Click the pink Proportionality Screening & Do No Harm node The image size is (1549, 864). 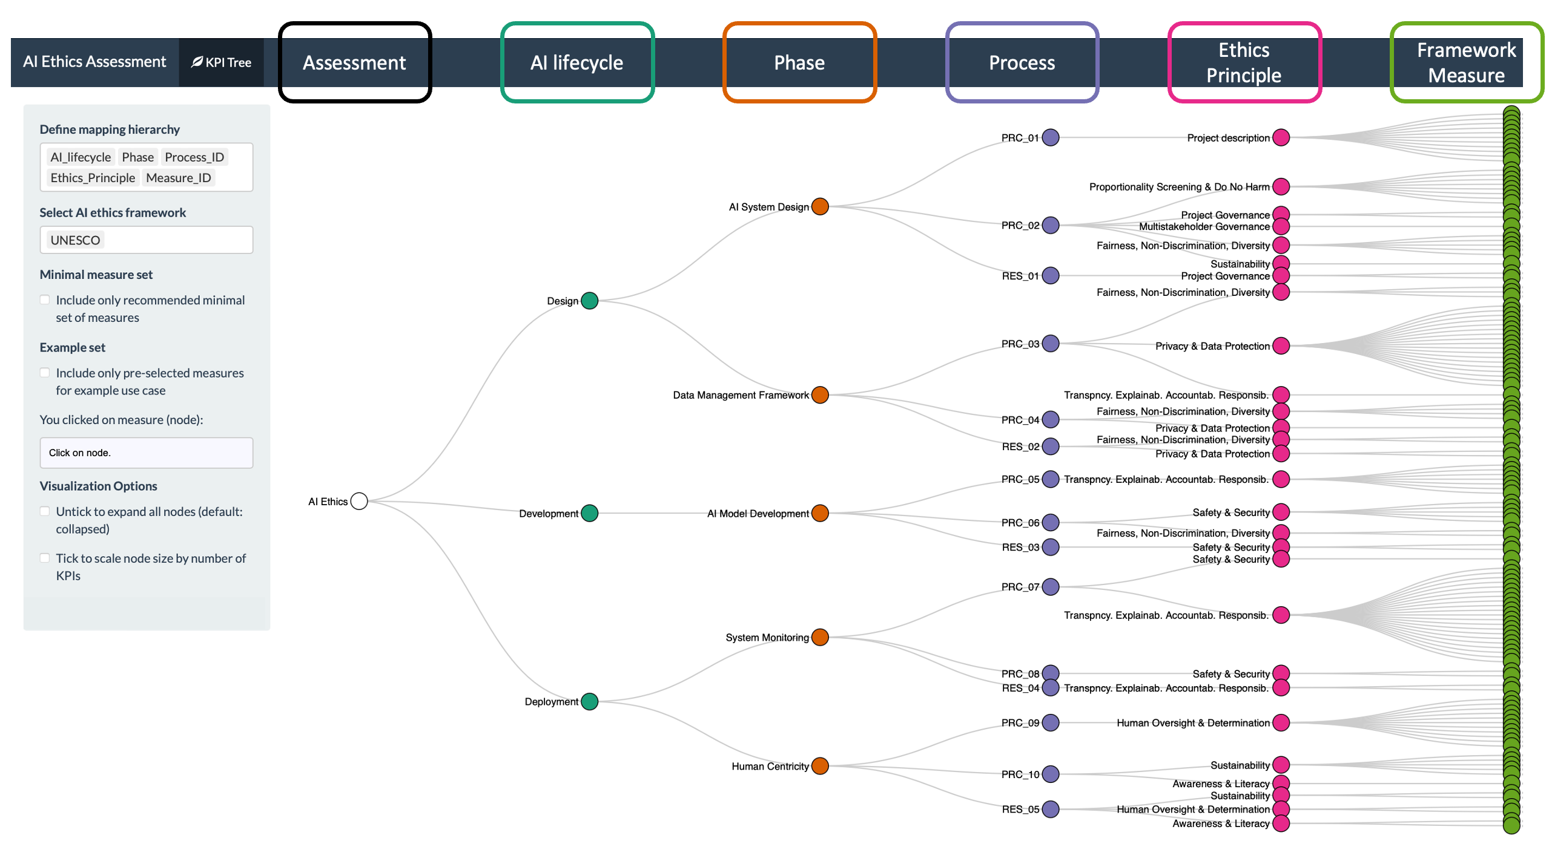point(1281,186)
